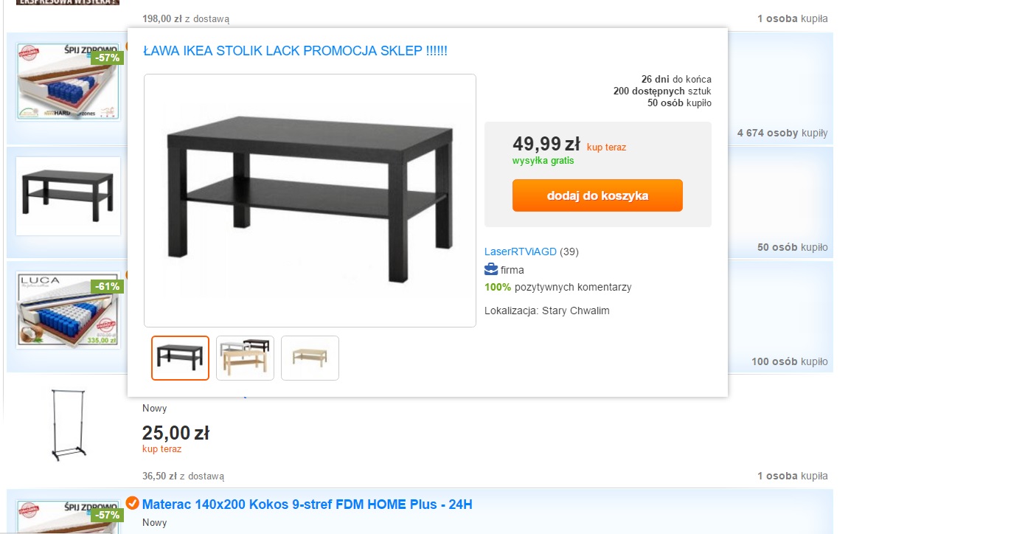Open the LaserRTViAGD seller profile
1025x534 pixels.
521,252
